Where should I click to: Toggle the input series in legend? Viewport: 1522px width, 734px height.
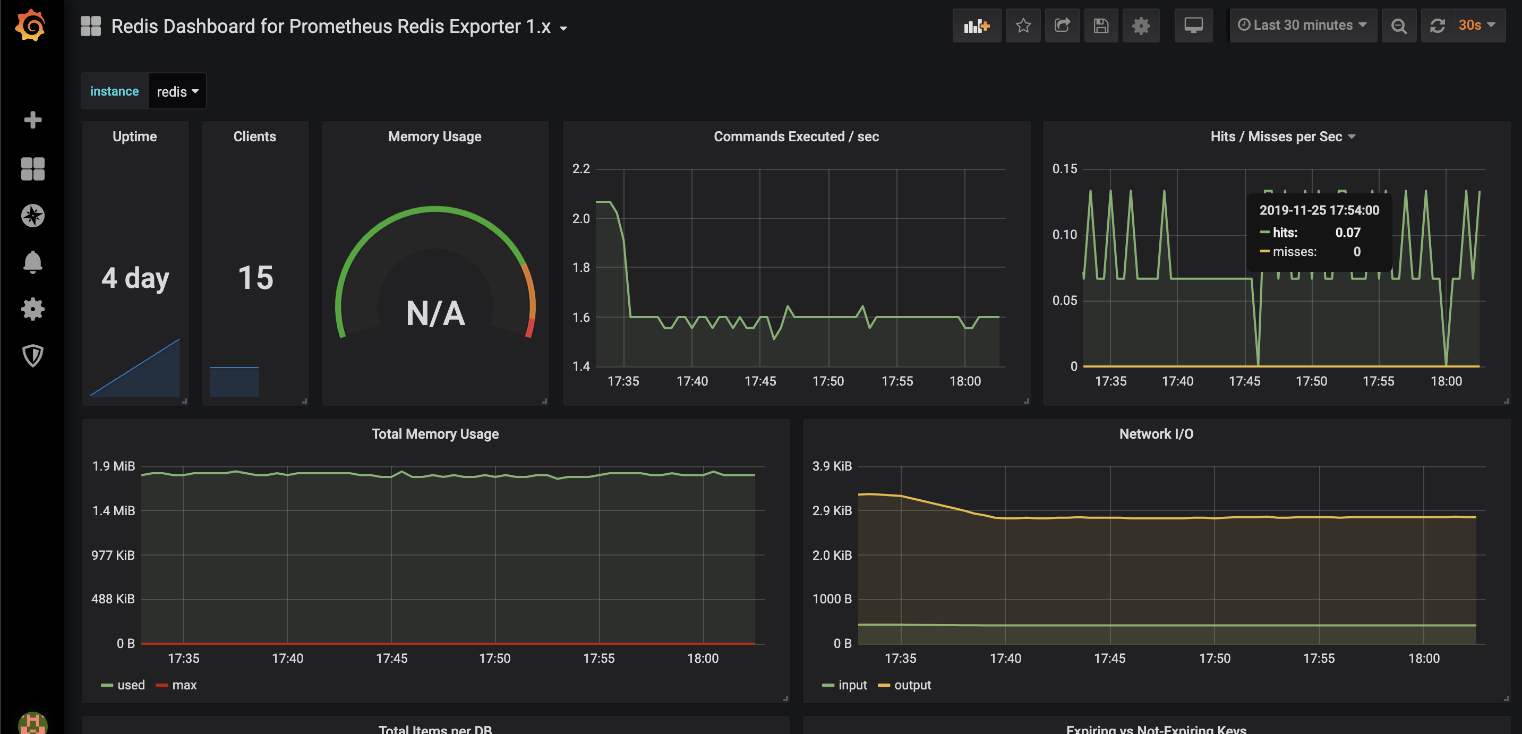[844, 685]
